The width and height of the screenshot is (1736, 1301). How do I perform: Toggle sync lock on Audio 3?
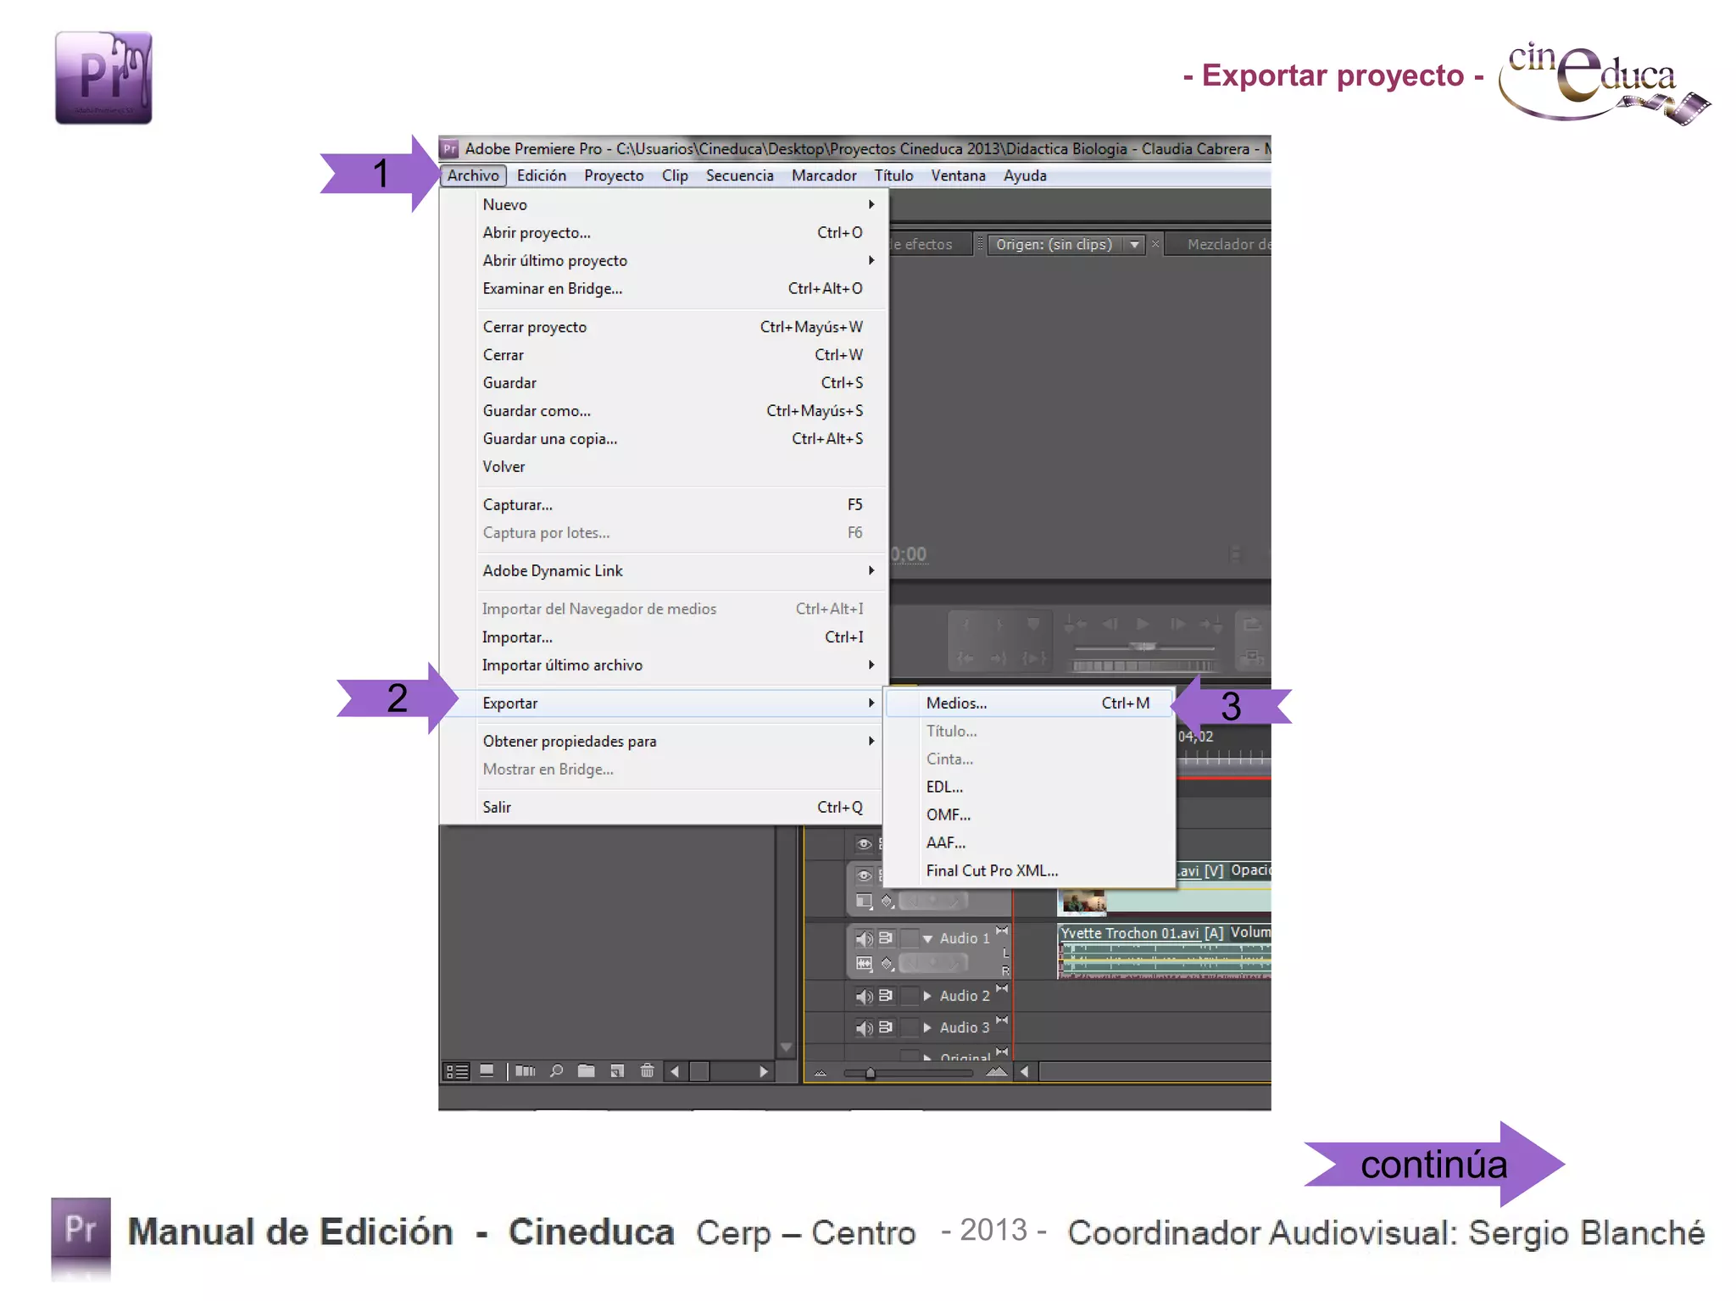point(886,1026)
